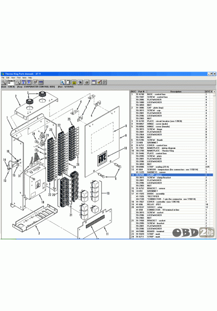The width and height of the screenshot is (217, 311).
Task: Open the Note menu
Action: pyautogui.click(x=24, y=78)
